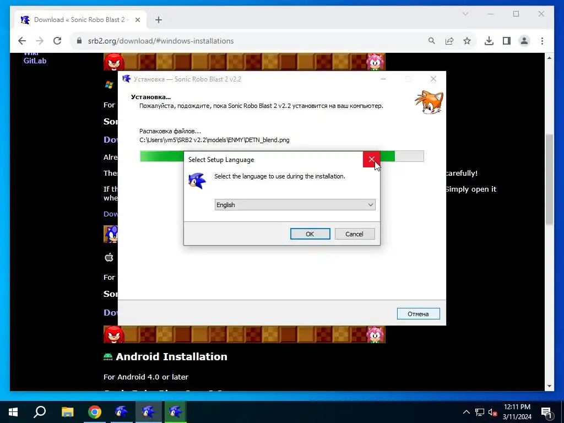This screenshot has height=423, width=564.
Task: Open the network status tray icon
Action: coord(480,412)
